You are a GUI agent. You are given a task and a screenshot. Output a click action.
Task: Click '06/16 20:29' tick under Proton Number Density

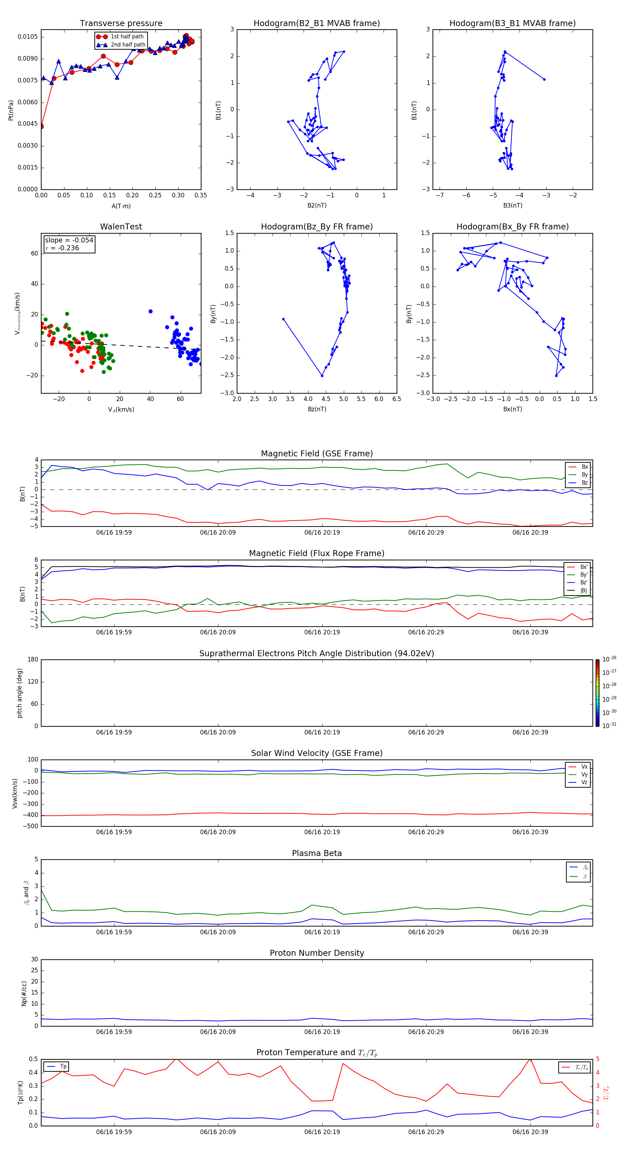tap(426, 1032)
